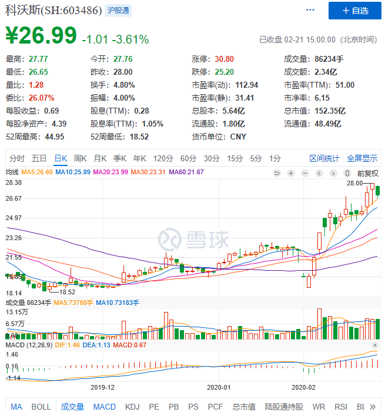
Task: Open 全屏显示 fullscreen view
Action: click(362, 158)
